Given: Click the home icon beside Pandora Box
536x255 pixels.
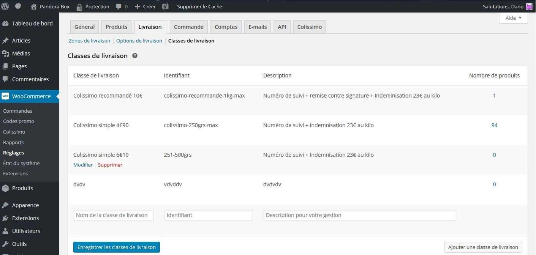Looking at the screenshot, I should tap(34, 6).
